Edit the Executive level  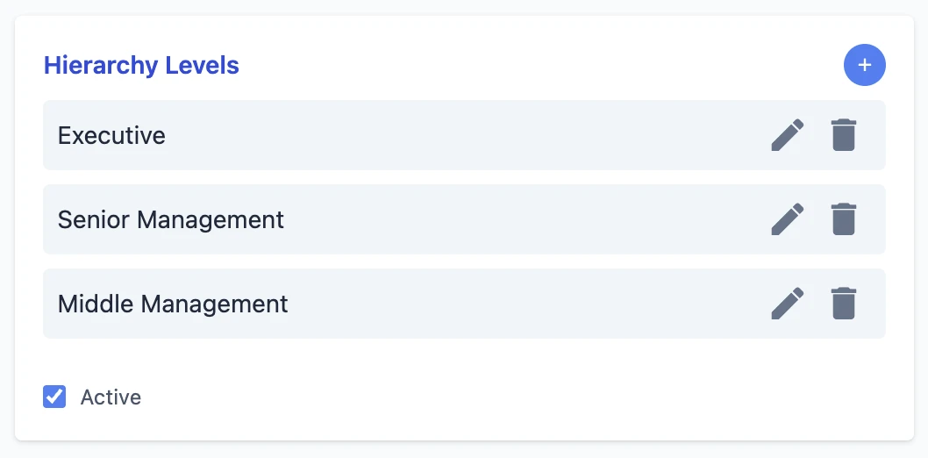[788, 135]
